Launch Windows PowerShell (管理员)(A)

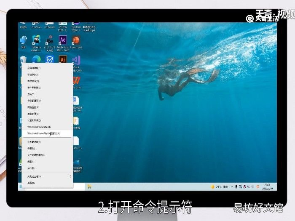[x=47, y=133]
